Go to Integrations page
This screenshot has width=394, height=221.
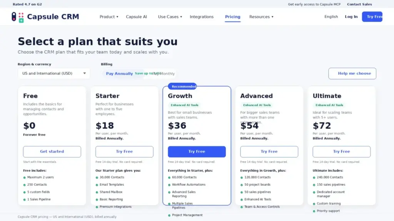tap(202, 17)
